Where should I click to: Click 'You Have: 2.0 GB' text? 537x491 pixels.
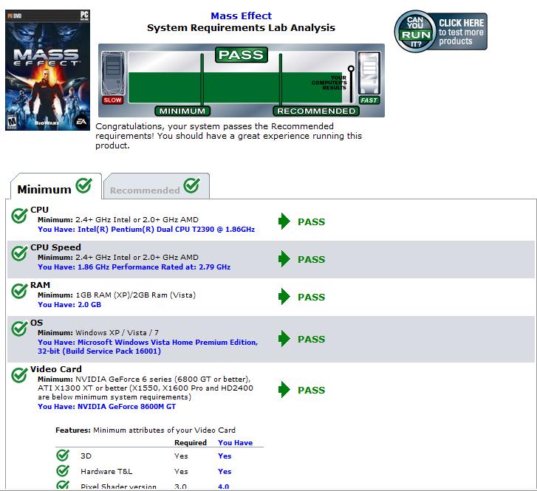[x=69, y=305]
